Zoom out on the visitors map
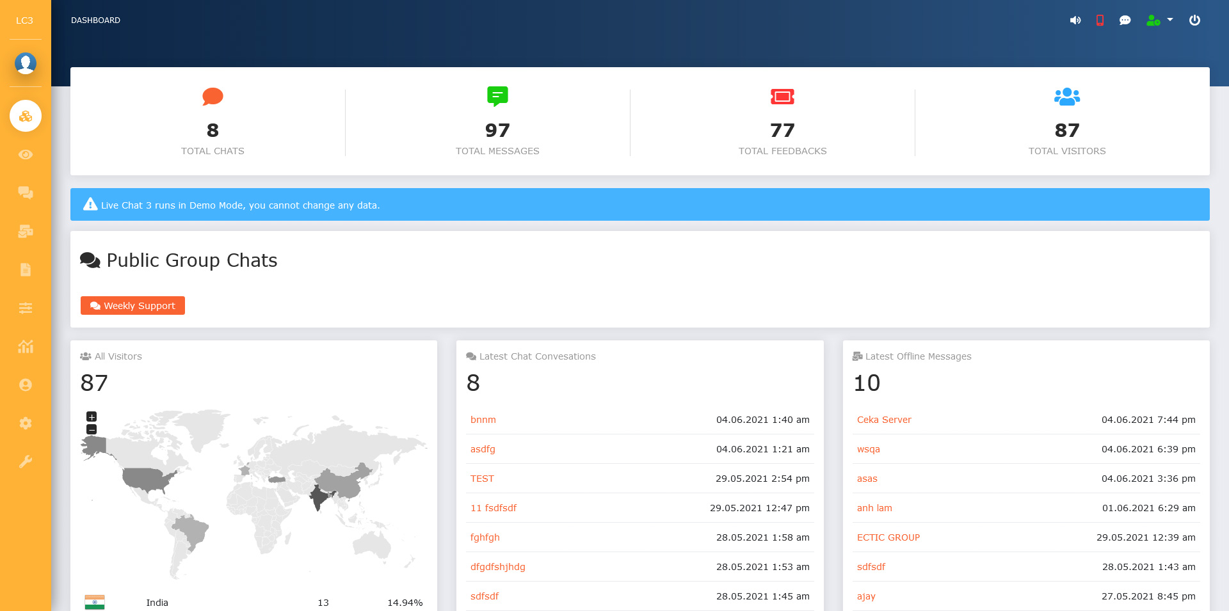Image resolution: width=1229 pixels, height=611 pixels. [x=92, y=429]
